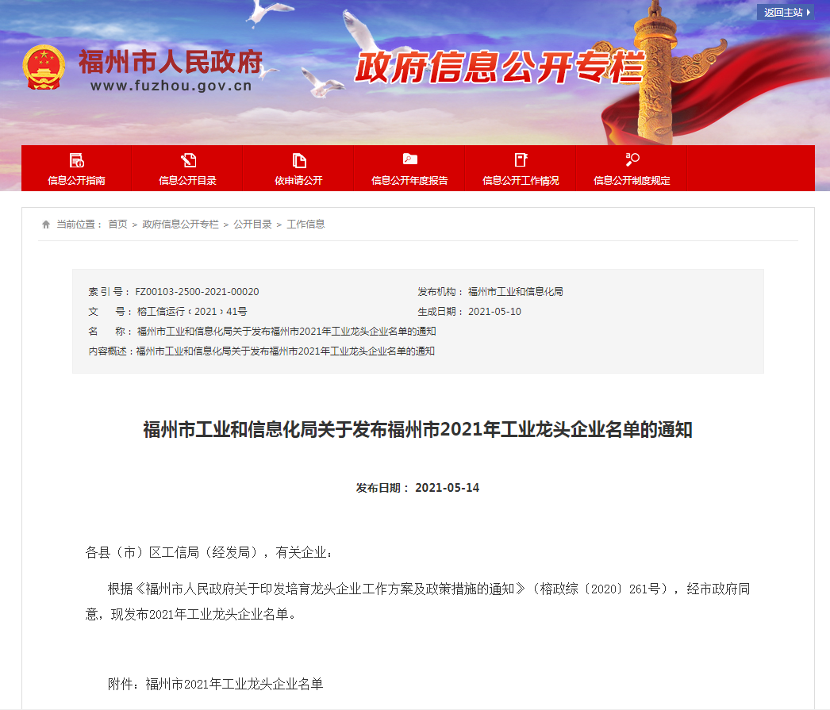
Task: Go to 信息公开制度规定 section
Action: tap(632, 180)
